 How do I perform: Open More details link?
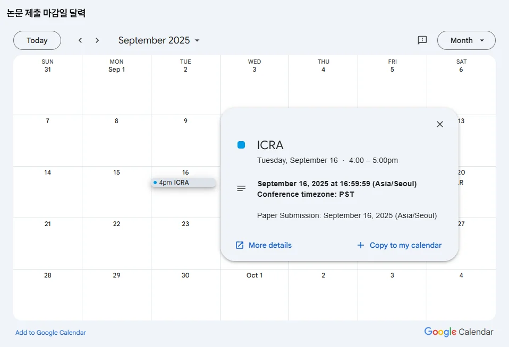pos(270,245)
